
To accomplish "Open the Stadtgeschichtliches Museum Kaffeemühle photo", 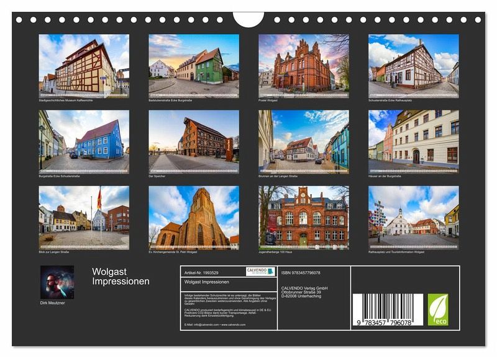I will [84, 66].
